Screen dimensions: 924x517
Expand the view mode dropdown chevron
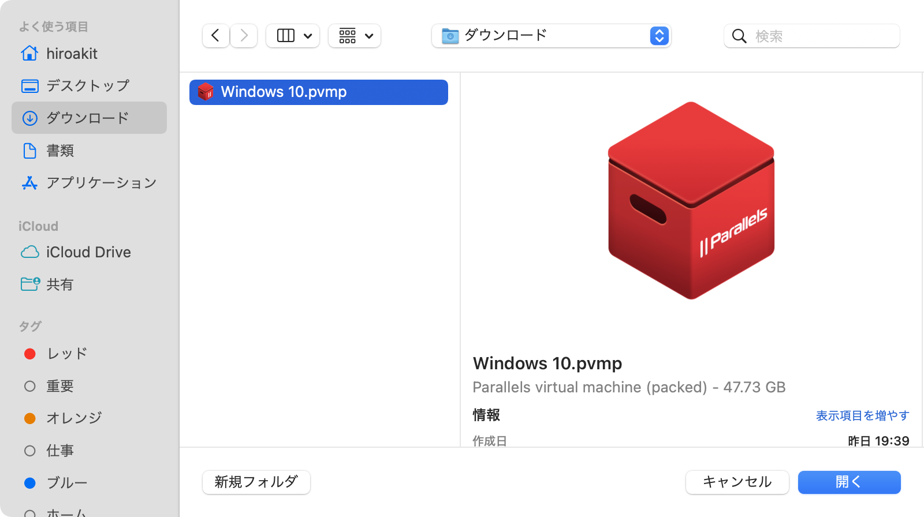tap(308, 36)
